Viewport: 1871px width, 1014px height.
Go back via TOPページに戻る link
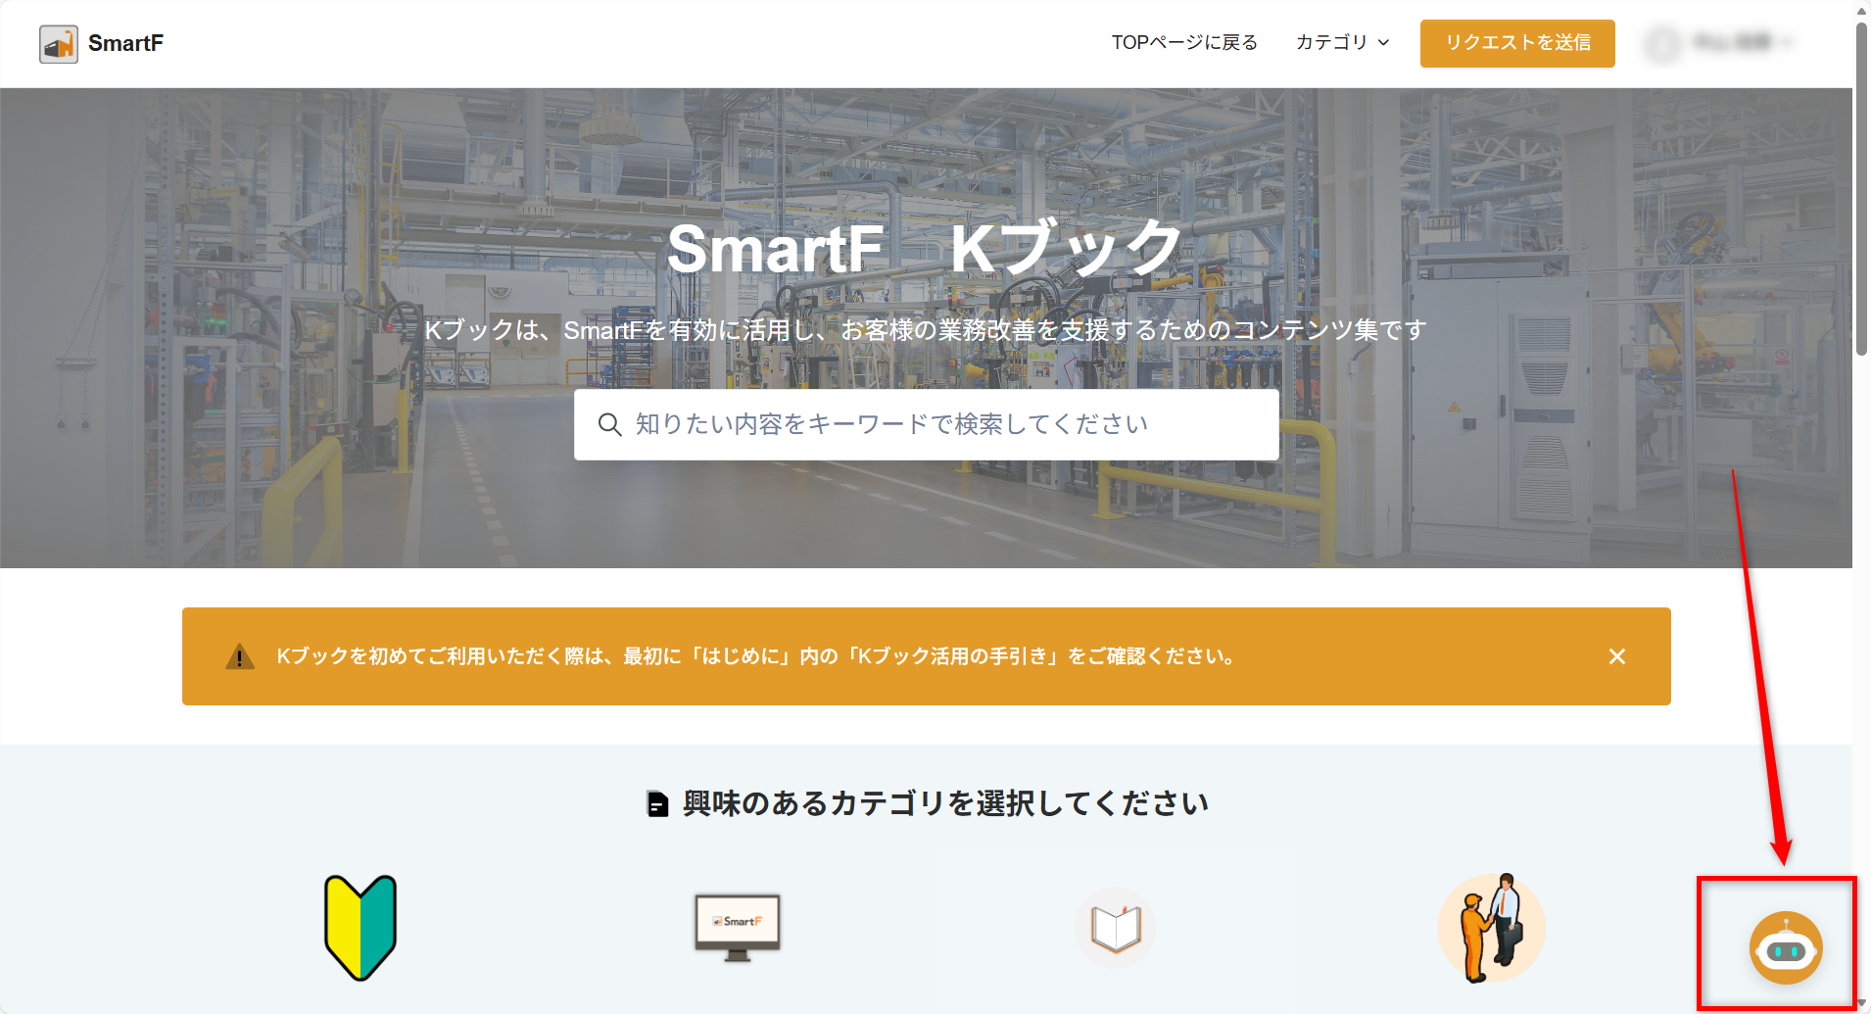coord(1183,42)
